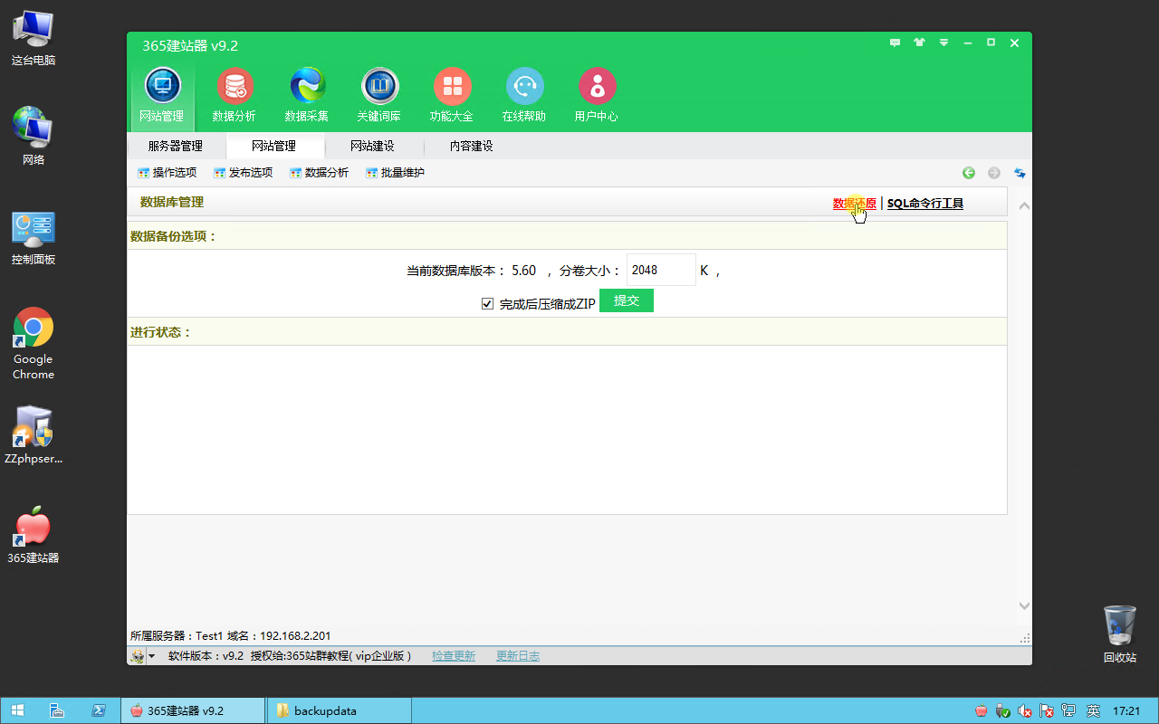Click the Action Center flag tray icon

click(x=1047, y=711)
